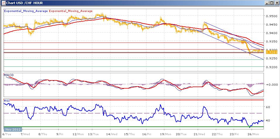
Task: Click the 0.9200 price axis label
Action: click(271, 67)
